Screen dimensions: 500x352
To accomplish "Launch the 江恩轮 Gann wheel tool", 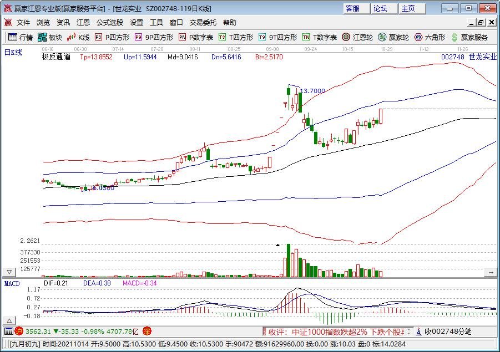I will pos(357,38).
